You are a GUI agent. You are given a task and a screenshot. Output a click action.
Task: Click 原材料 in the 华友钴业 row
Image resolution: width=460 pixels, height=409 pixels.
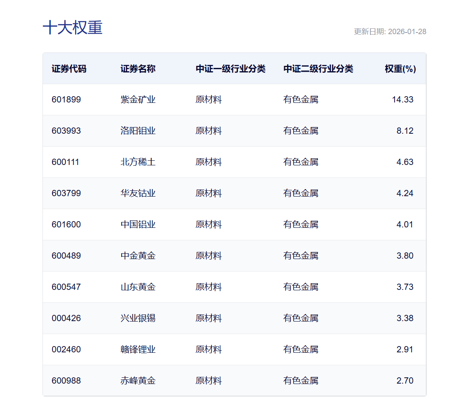point(209,193)
